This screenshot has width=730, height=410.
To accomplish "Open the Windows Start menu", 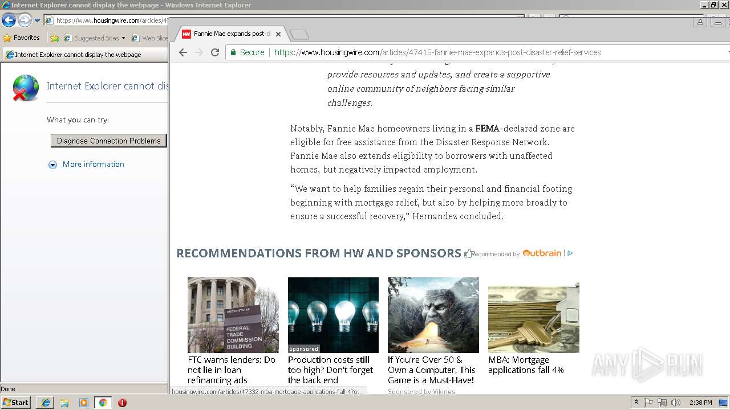I will [x=15, y=403].
